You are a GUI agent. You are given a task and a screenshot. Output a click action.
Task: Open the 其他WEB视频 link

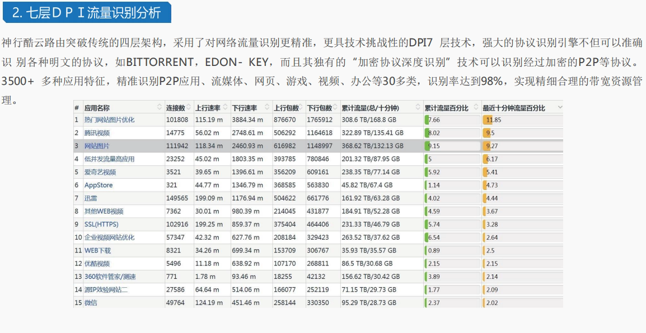(104, 211)
